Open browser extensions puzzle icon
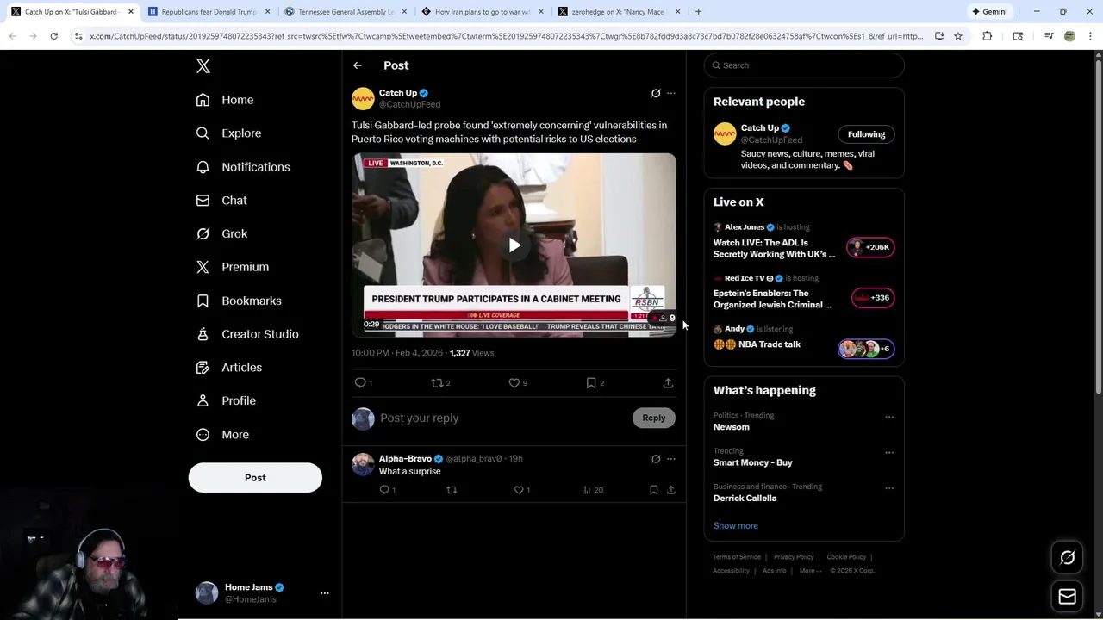Screen dimensions: 1103x620 coord(988,36)
